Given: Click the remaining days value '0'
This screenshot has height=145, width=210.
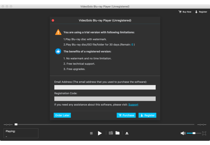Looking at the screenshot, I should pyautogui.click(x=132, y=45).
